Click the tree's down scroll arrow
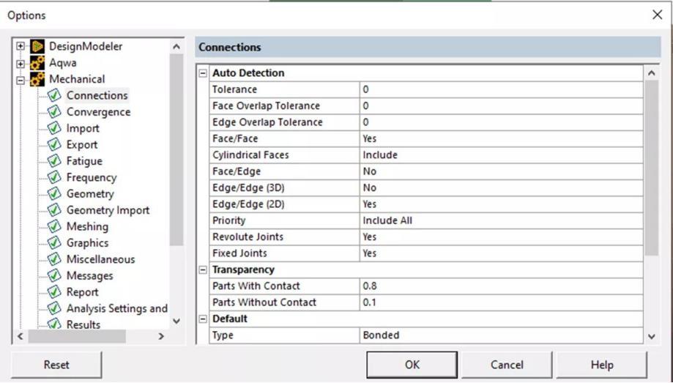The height and width of the screenshot is (383, 673). (x=176, y=321)
